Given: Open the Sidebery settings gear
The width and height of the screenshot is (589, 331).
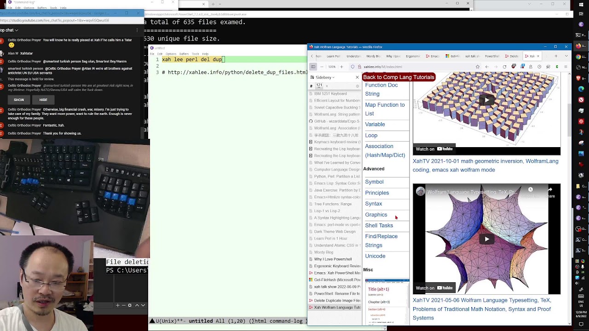Looking at the screenshot, I should click(x=358, y=86).
